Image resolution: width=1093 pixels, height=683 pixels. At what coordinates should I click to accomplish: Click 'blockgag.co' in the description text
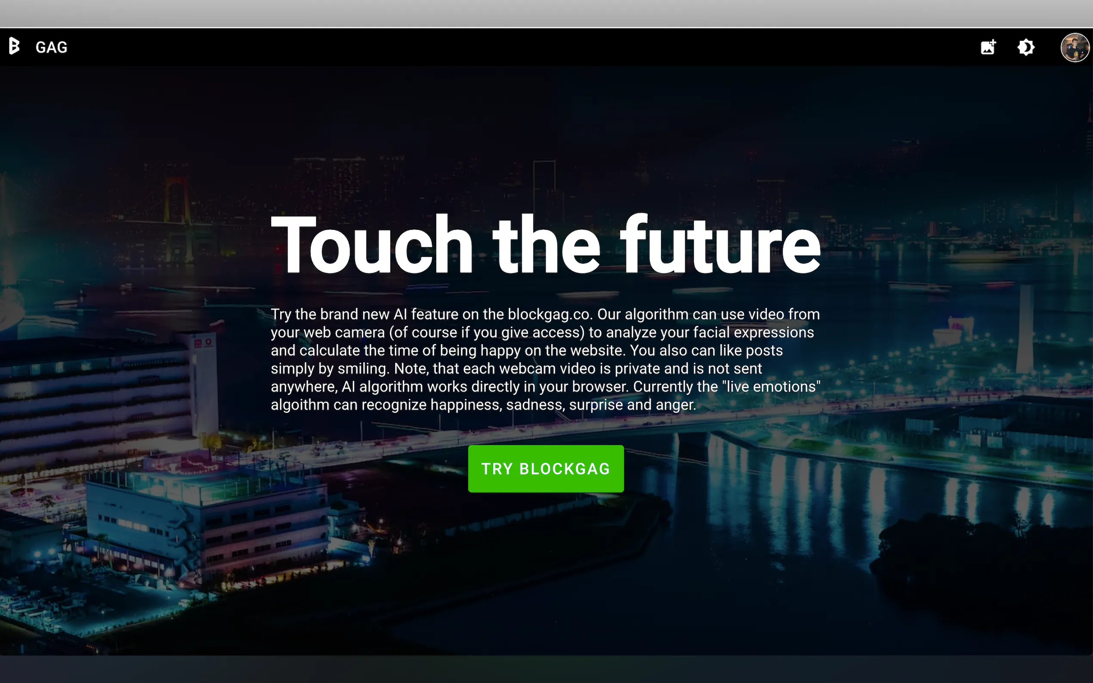(x=550, y=314)
